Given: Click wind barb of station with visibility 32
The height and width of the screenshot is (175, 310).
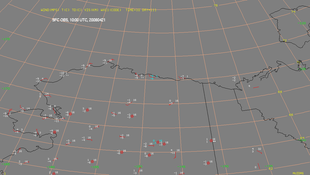Looking at the screenshot, I should click(259, 152).
